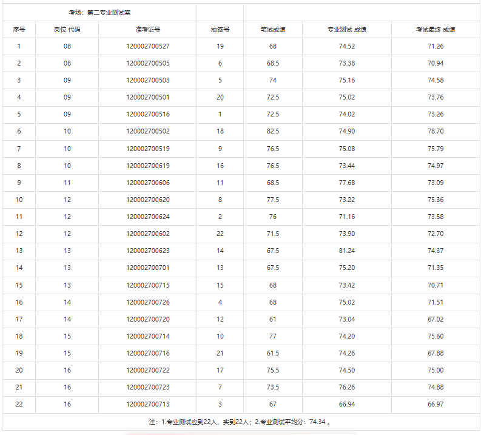
Task: Select the 抽签号 column header
Action: pyautogui.click(x=220, y=29)
